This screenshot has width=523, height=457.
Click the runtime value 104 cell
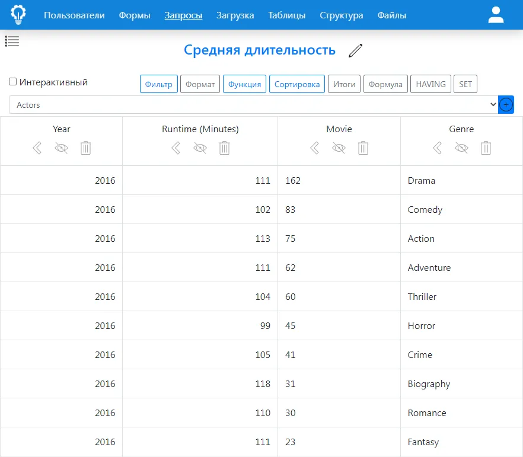tap(200, 296)
